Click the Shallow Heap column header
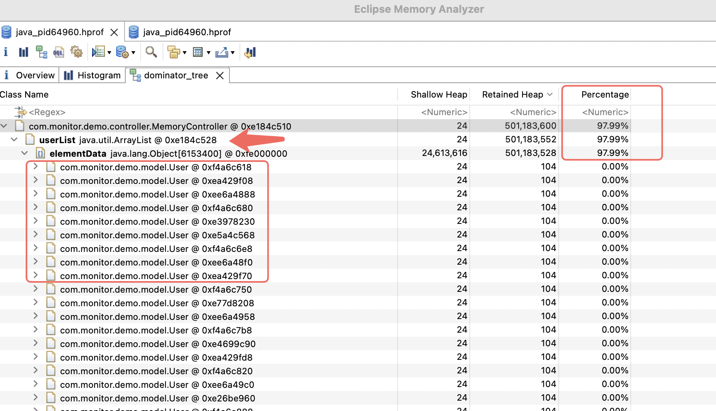The width and height of the screenshot is (716, 411). tap(438, 94)
